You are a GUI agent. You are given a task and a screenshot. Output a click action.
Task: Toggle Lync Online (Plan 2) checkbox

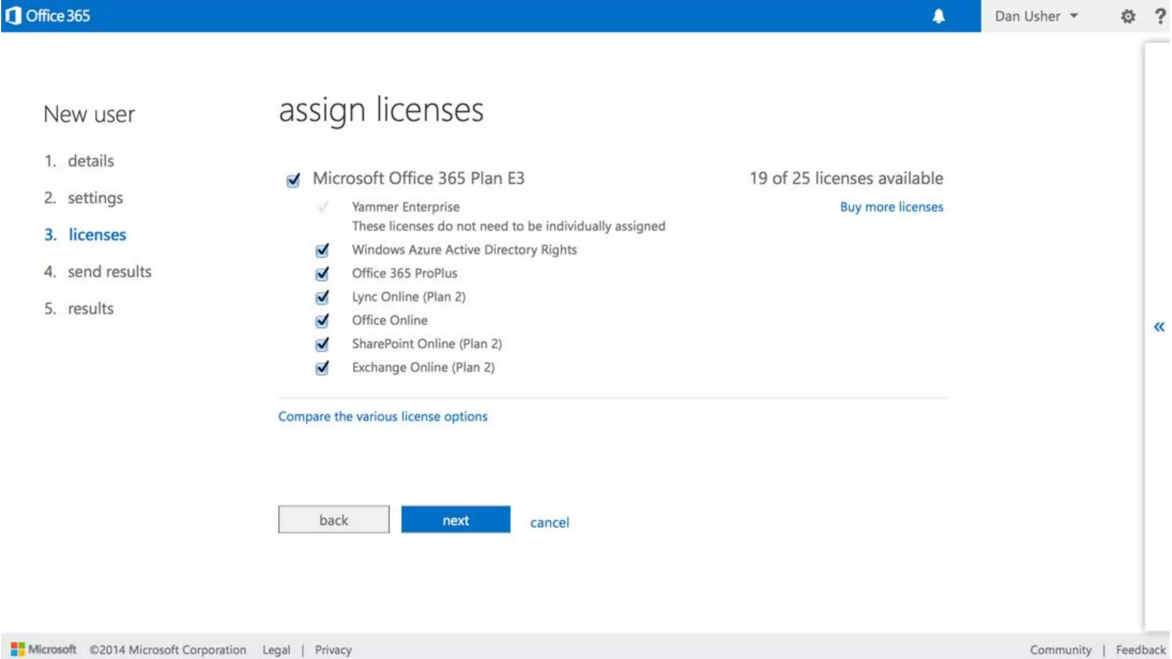coord(322,297)
